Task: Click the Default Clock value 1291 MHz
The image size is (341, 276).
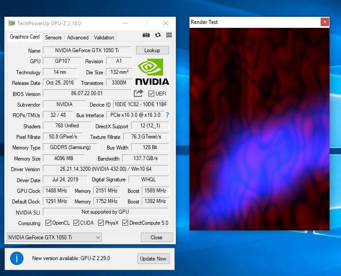Action: pos(57,201)
